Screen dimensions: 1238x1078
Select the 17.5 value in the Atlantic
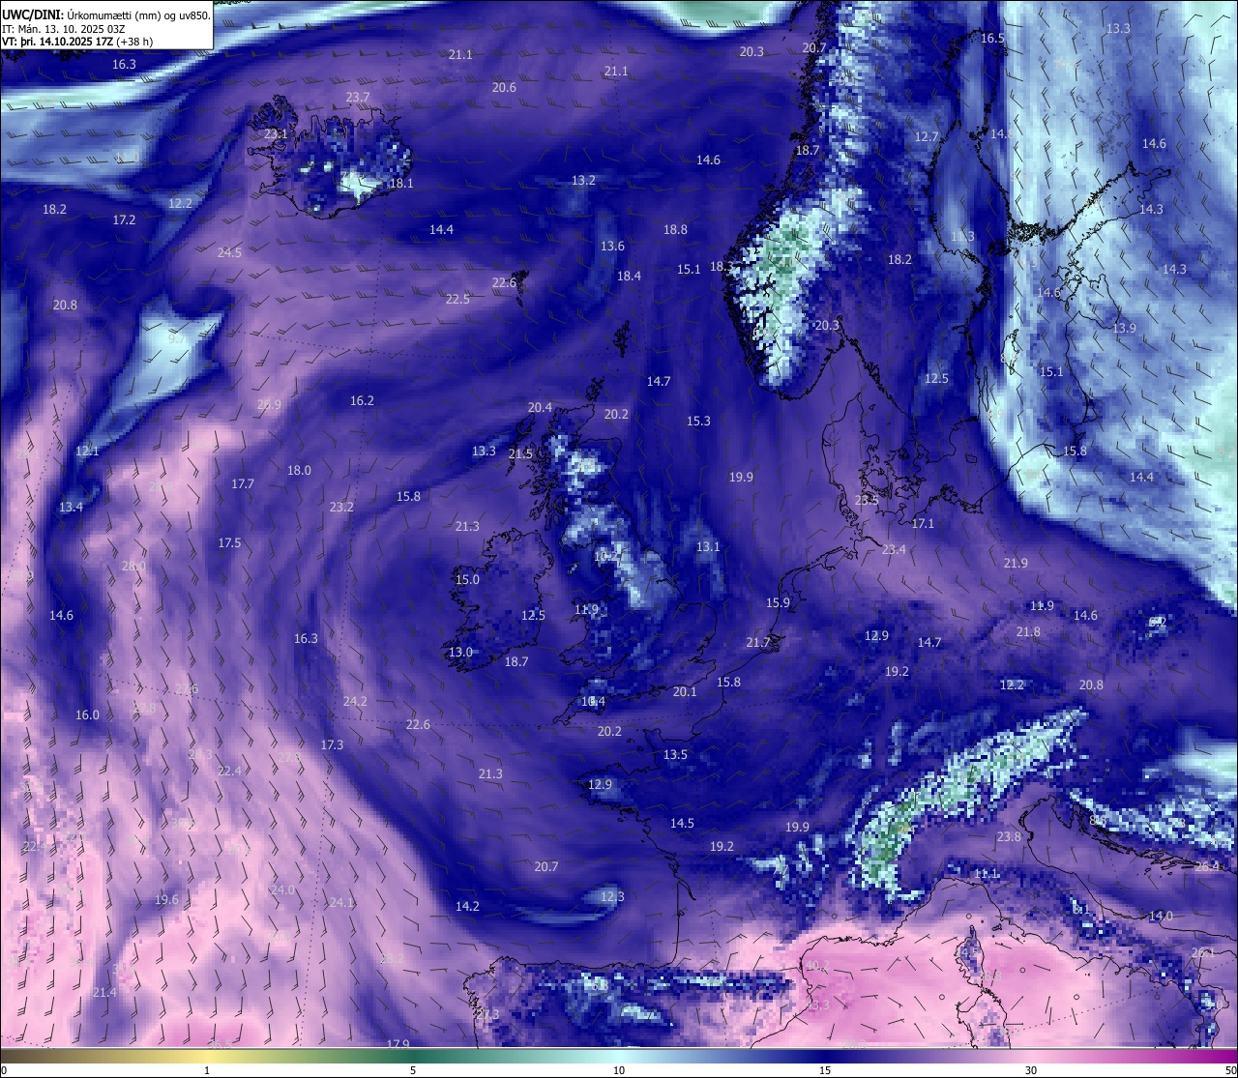pyautogui.click(x=229, y=542)
